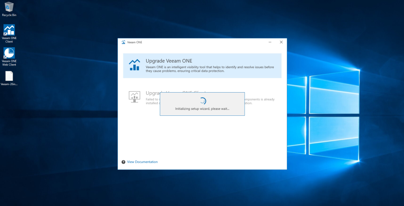The image size is (404, 206).
Task: Click the Upgrade Veeam ONE chart icon
Action: coord(135,65)
